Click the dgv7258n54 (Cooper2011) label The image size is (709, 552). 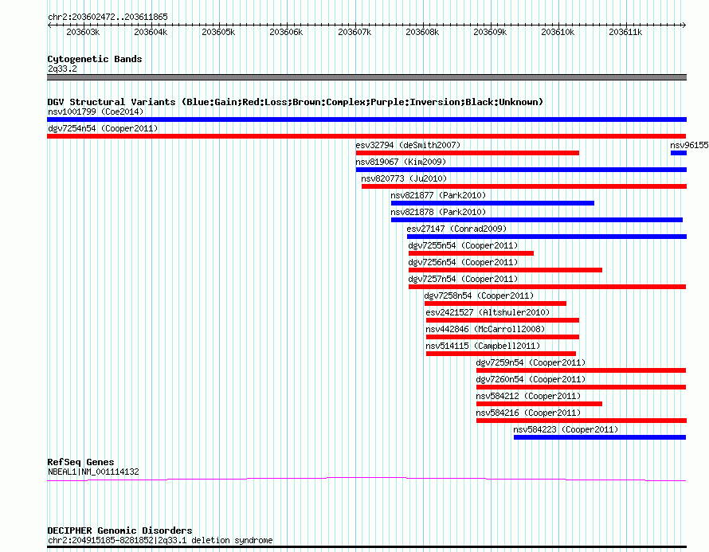479,296
